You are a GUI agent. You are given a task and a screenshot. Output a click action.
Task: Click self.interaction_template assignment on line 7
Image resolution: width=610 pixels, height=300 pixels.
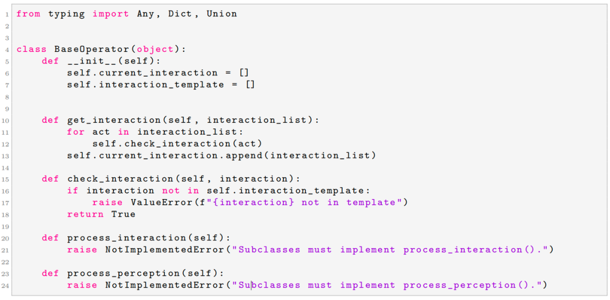(161, 85)
